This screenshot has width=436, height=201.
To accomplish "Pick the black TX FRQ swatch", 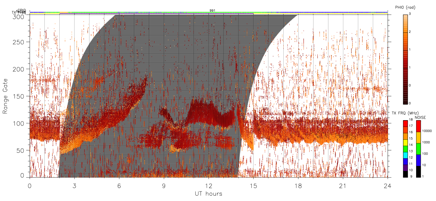I will tap(405, 174).
